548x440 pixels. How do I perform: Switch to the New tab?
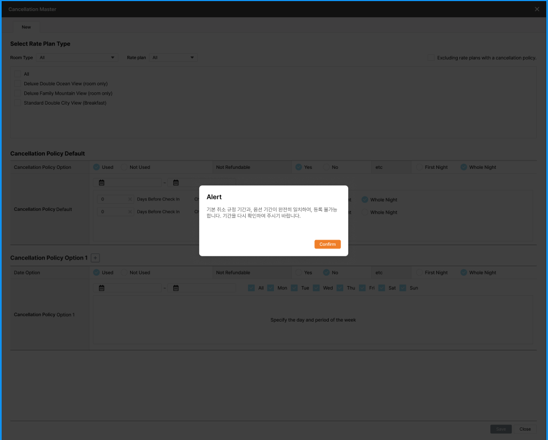coord(26,27)
